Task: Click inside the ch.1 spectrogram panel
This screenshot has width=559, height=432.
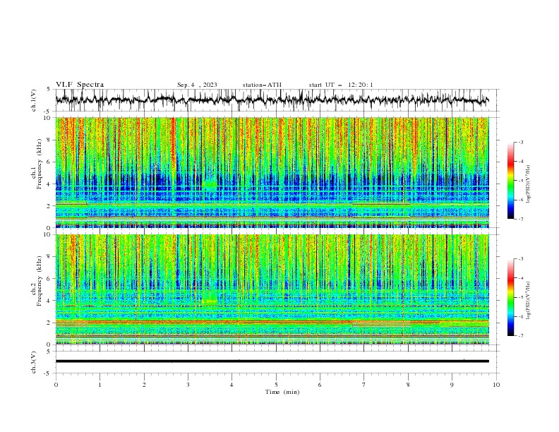Action: pos(272,172)
